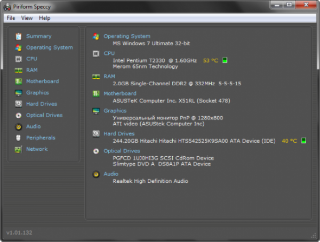The height and width of the screenshot is (242, 320).
Task: Minimize the Piriform Speccy window
Action: [277, 5]
